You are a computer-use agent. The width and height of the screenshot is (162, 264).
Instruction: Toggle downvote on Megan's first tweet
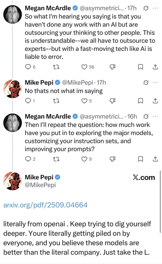tap(112, 67)
